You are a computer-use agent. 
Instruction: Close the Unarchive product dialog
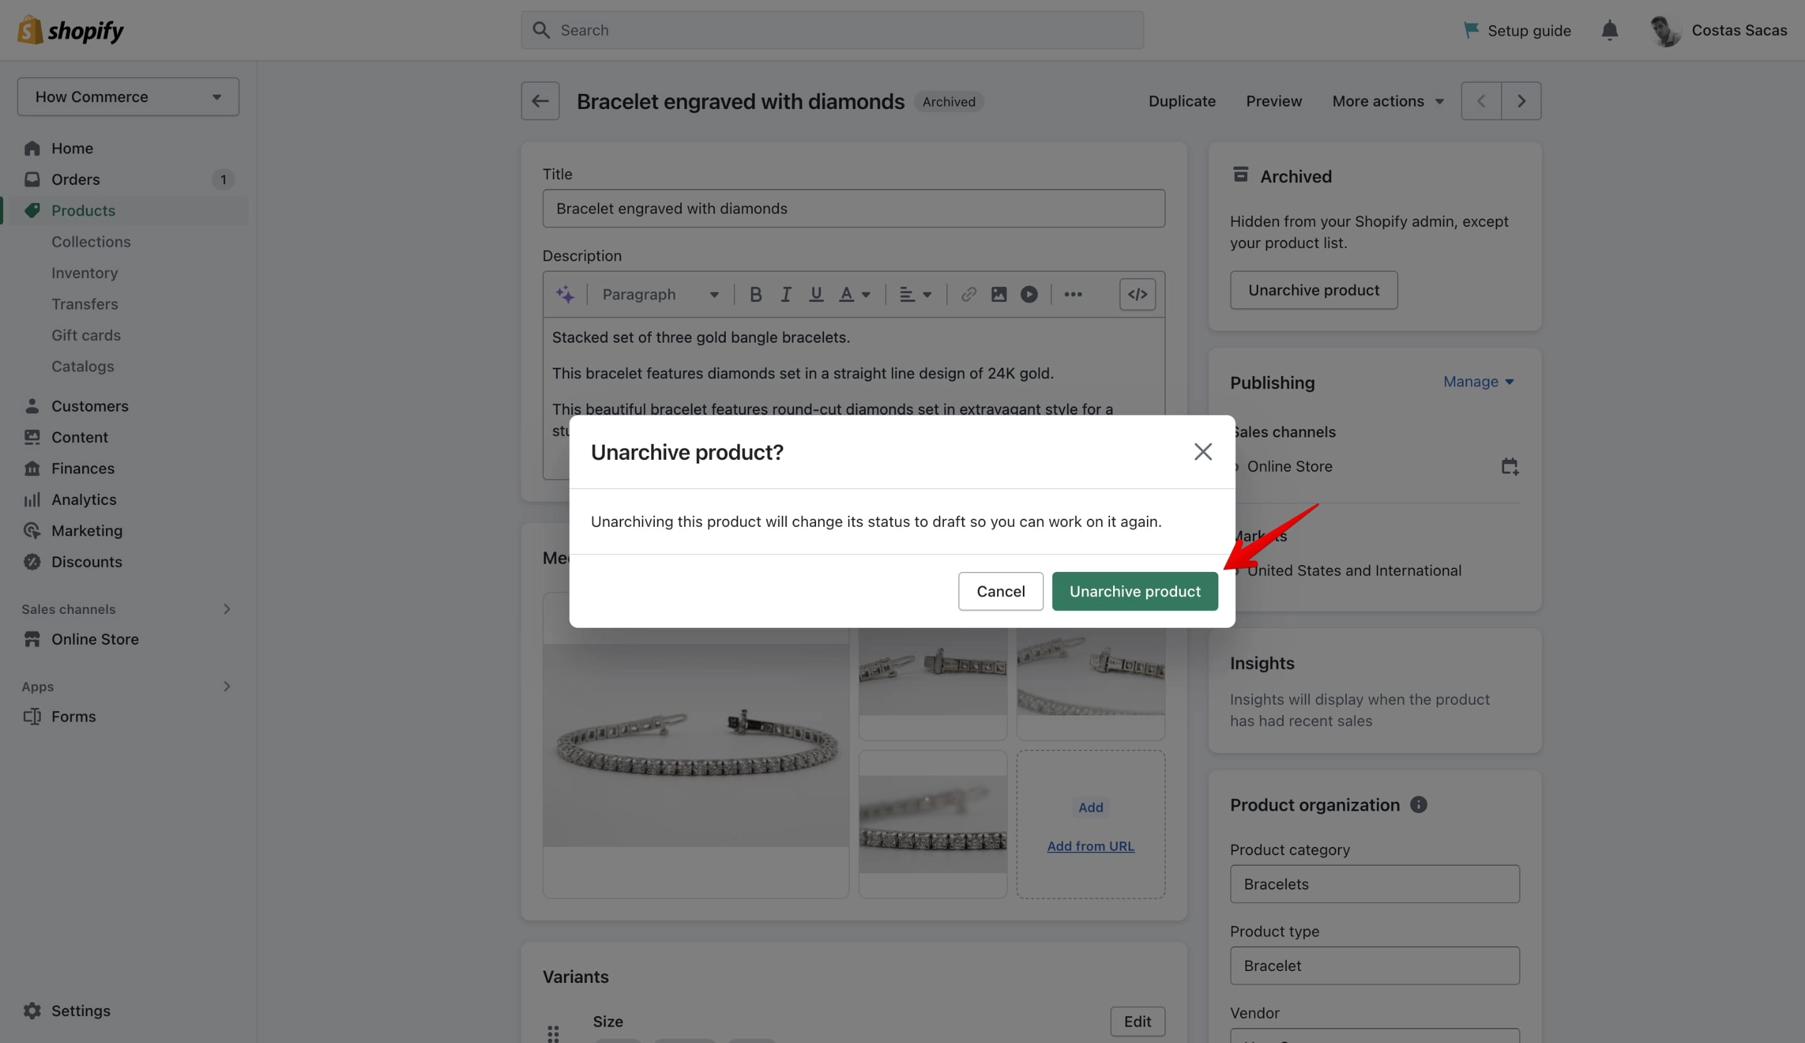[1203, 452]
